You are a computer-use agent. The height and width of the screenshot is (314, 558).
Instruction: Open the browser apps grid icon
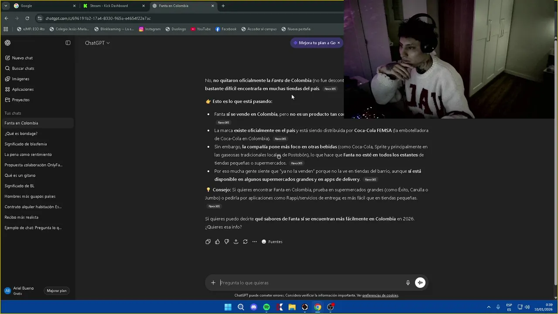(x=6, y=29)
